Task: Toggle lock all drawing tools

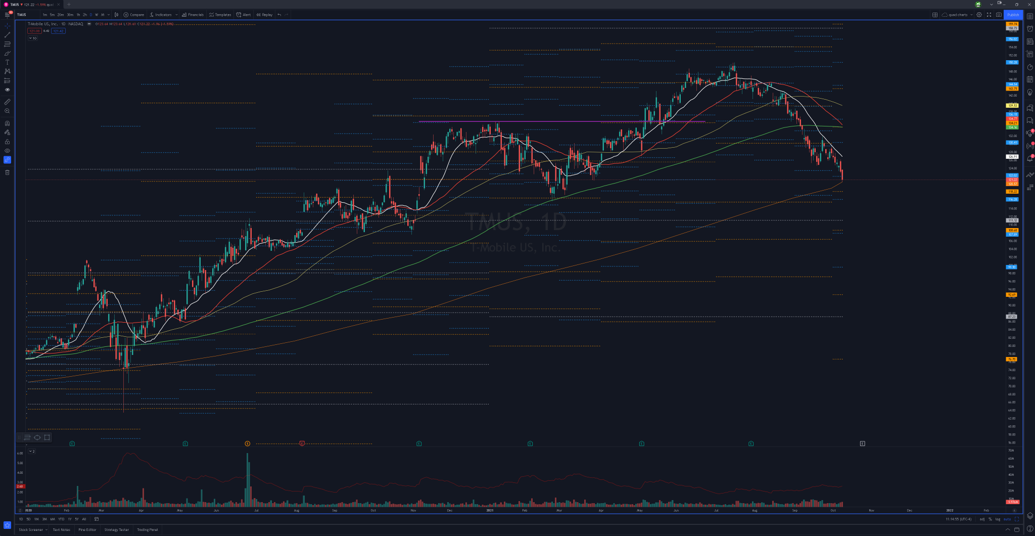Action: coord(7,142)
